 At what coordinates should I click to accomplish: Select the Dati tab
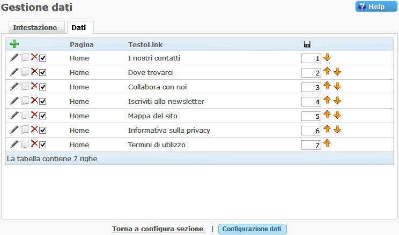pyautogui.click(x=78, y=28)
